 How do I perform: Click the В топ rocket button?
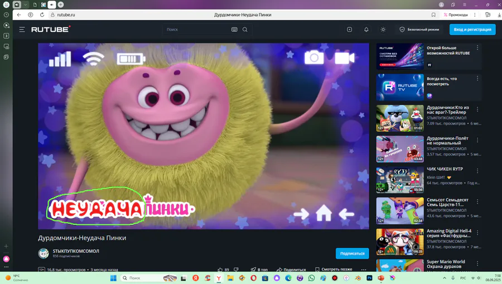[x=259, y=269]
